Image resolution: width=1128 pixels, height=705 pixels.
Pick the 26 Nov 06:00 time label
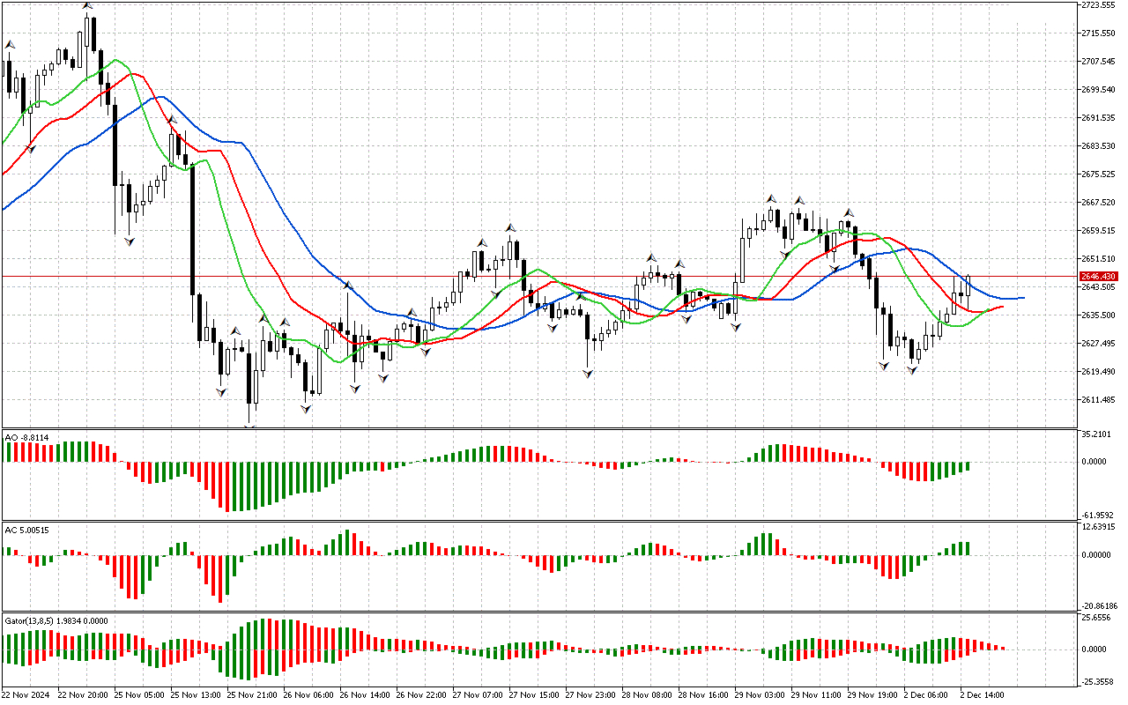(x=308, y=695)
